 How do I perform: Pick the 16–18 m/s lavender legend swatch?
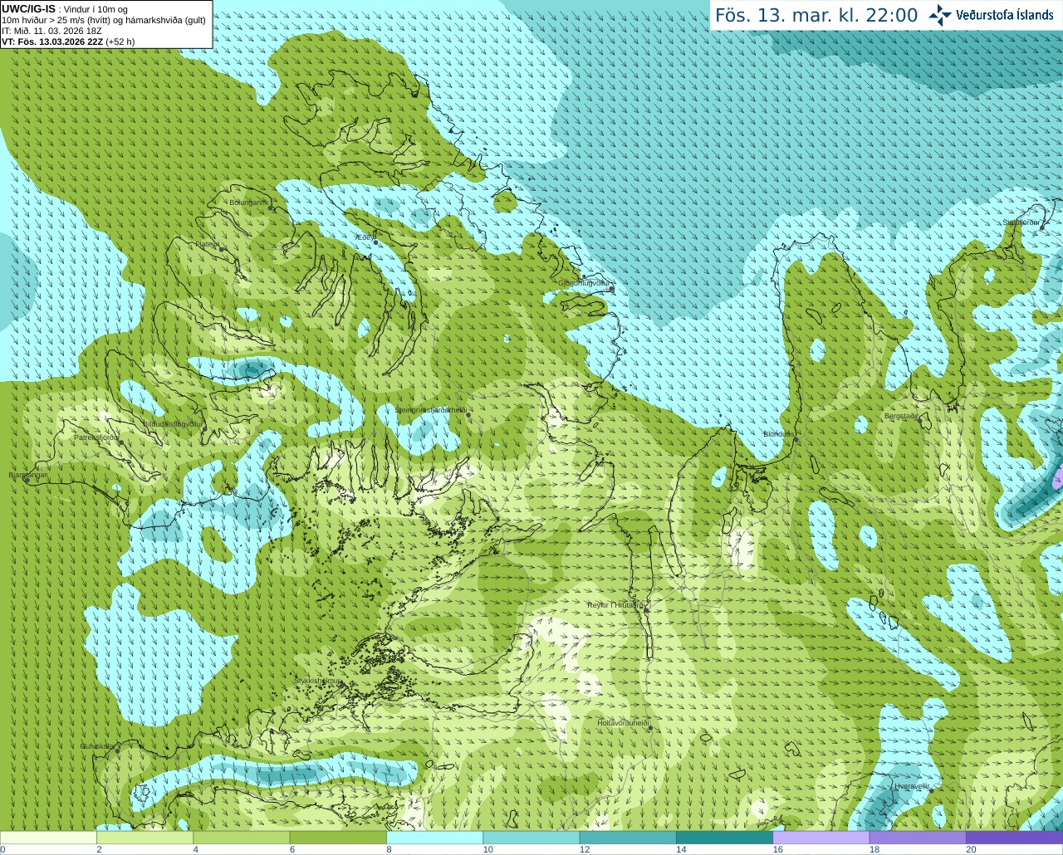click(x=821, y=838)
